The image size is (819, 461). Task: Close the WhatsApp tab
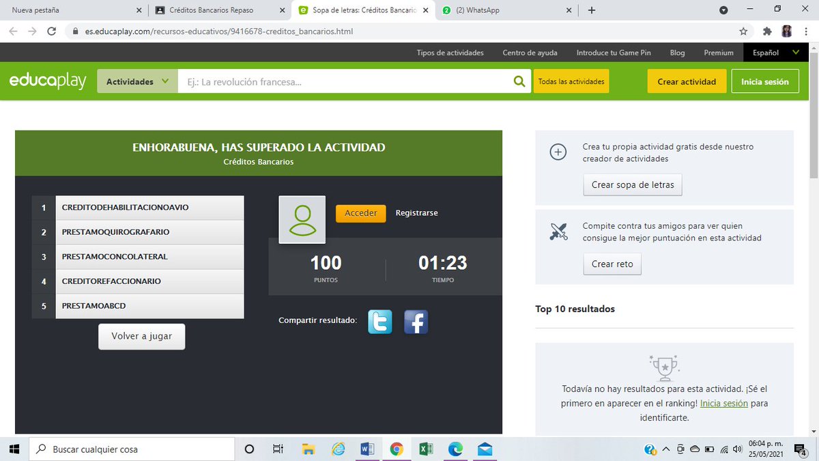tap(569, 10)
